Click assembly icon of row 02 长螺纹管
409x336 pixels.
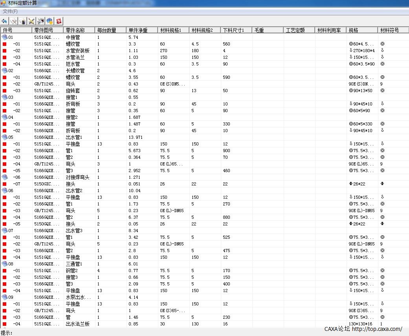click(5, 71)
